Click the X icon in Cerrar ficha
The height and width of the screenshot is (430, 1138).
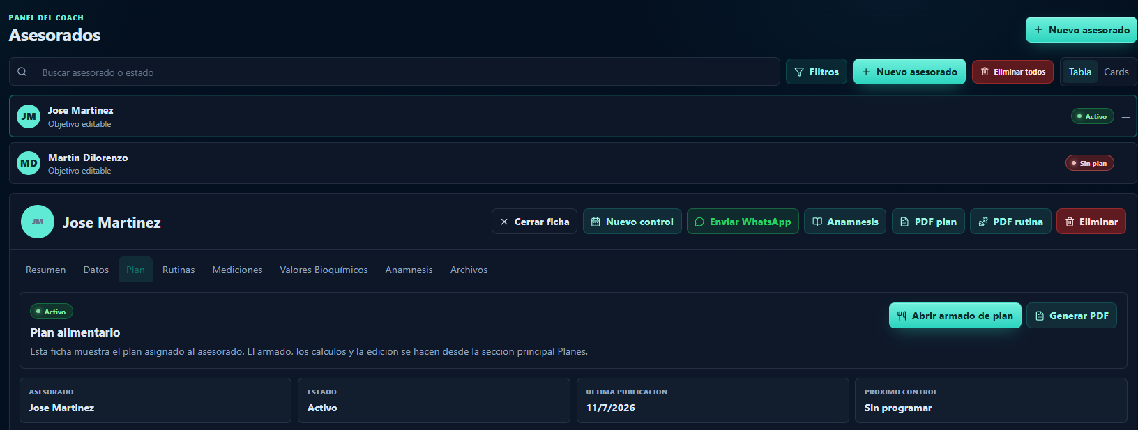[504, 222]
